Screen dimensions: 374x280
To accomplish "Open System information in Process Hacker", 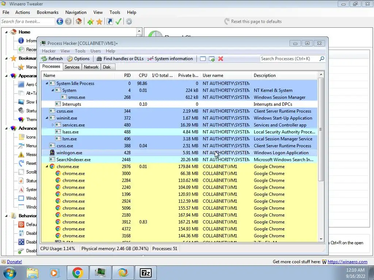I will pos(170,59).
